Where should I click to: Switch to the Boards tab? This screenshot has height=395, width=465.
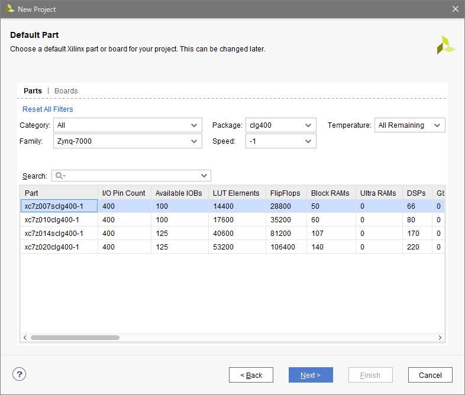[x=66, y=90]
